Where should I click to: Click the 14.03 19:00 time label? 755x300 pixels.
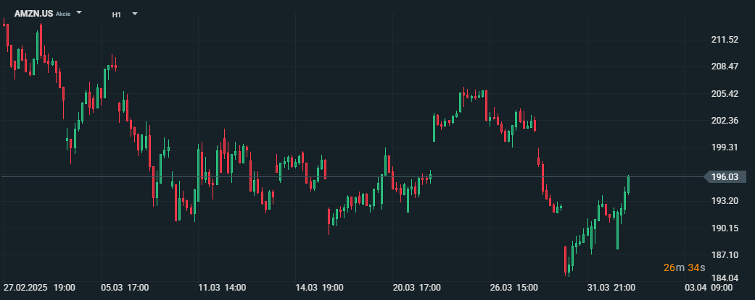319,288
